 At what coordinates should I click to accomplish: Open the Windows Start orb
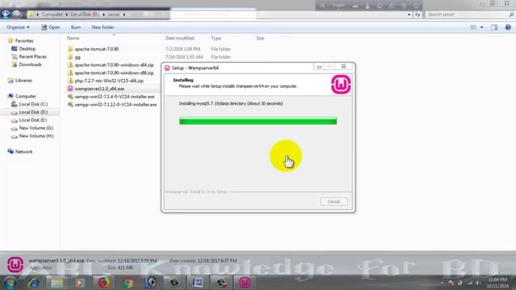coord(10,283)
